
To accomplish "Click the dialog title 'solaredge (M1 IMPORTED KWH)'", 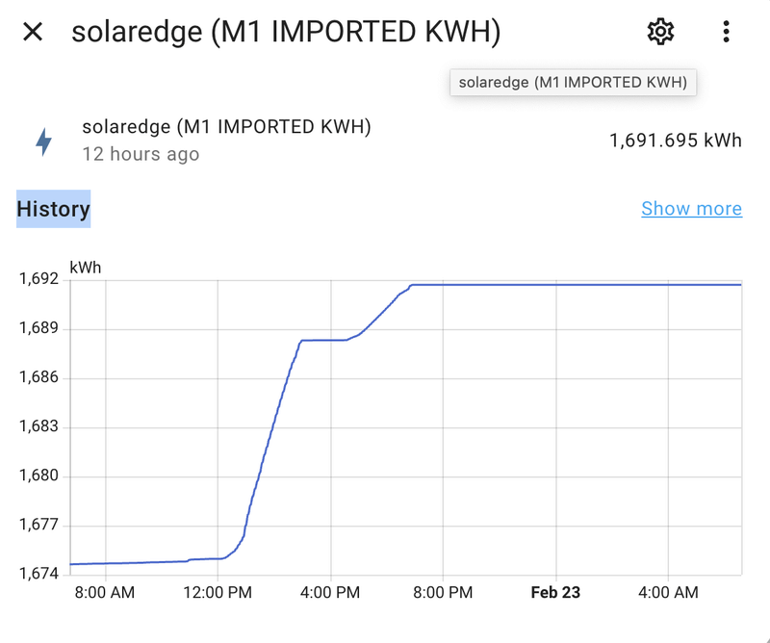I will tap(286, 32).
